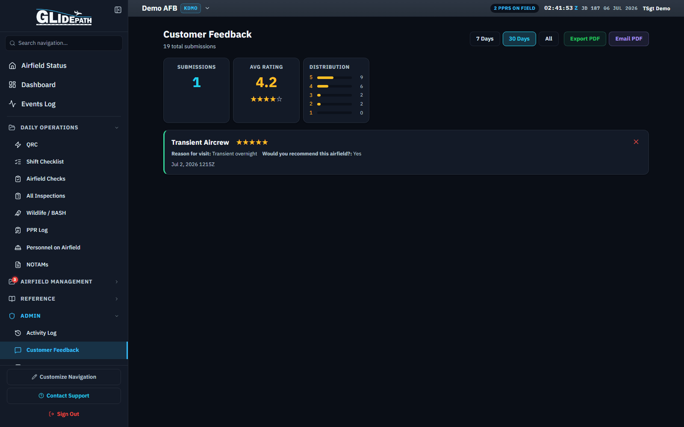Expand the Reference section chevron
Image resolution: width=684 pixels, height=427 pixels.
point(117,299)
